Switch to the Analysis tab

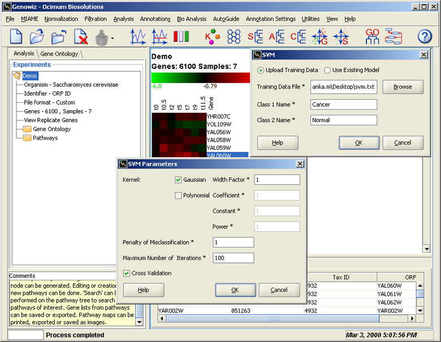point(24,54)
